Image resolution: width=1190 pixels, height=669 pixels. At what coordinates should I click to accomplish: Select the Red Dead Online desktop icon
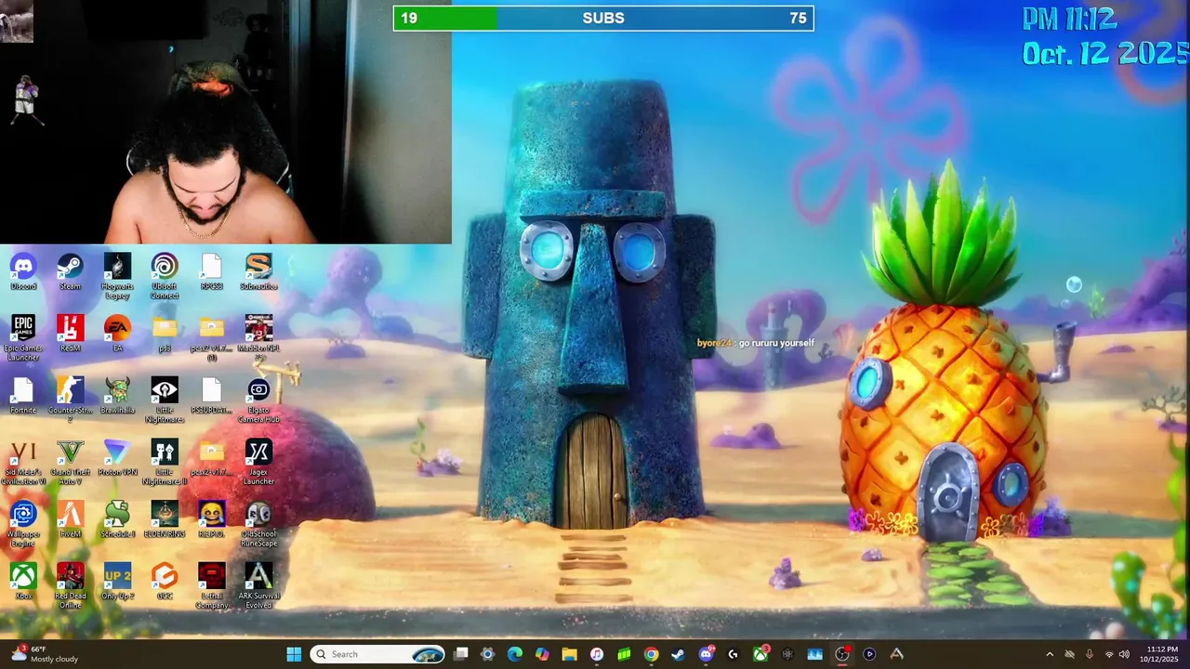pos(70,585)
